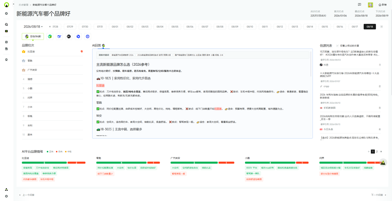Click the red location pin beside 比亚迪
The width and height of the screenshot is (392, 201).
coord(82,52)
